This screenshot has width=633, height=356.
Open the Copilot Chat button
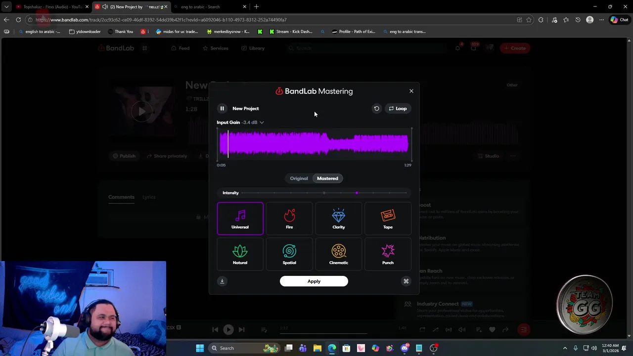click(x=619, y=20)
